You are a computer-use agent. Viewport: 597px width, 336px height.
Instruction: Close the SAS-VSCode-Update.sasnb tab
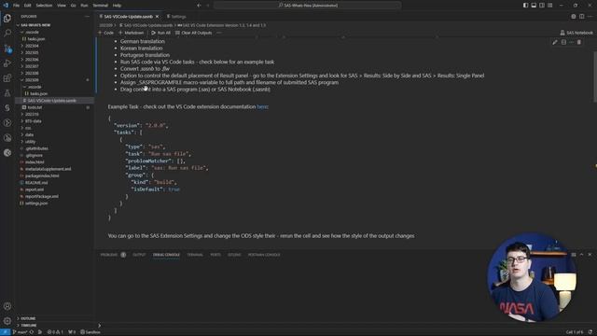(157, 17)
